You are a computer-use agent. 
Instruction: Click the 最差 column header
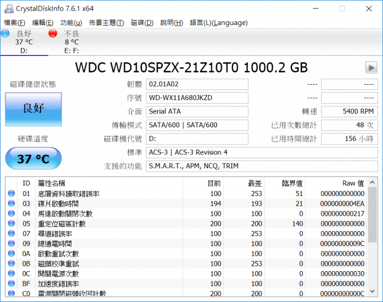click(x=244, y=183)
